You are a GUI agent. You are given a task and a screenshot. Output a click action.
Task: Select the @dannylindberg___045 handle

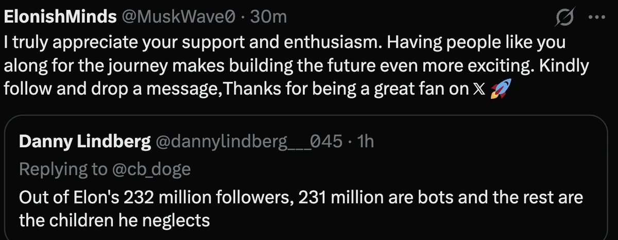pyautogui.click(x=248, y=142)
